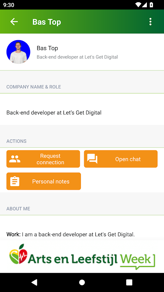Tap the Bas Top header title

coord(47,22)
